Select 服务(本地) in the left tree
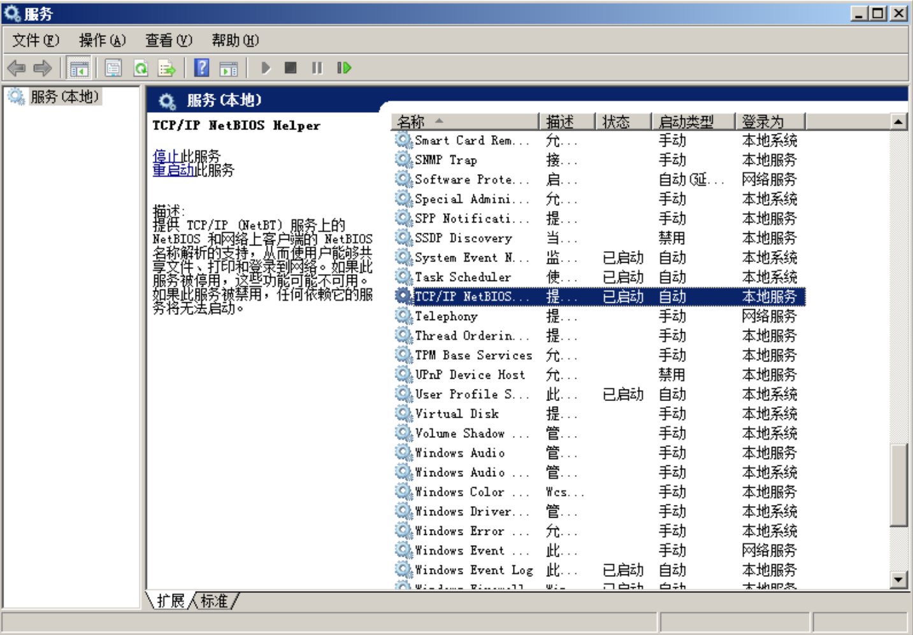 (x=64, y=97)
